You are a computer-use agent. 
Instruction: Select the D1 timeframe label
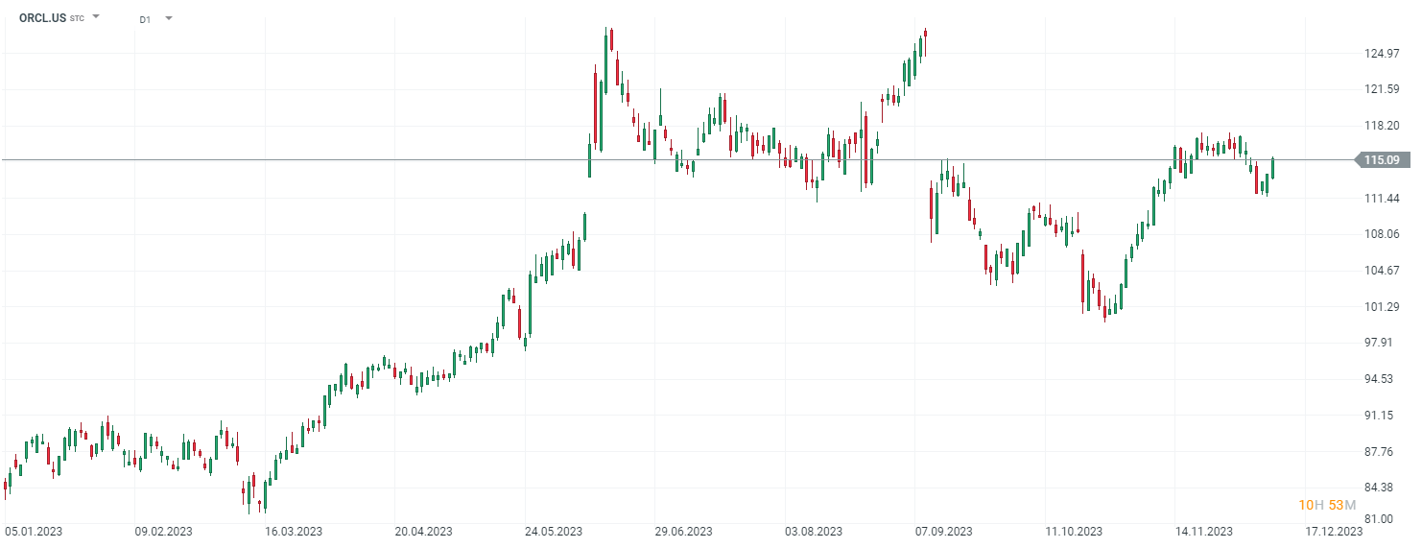(x=145, y=18)
